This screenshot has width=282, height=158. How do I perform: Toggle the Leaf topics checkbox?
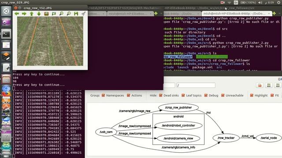point(183,95)
